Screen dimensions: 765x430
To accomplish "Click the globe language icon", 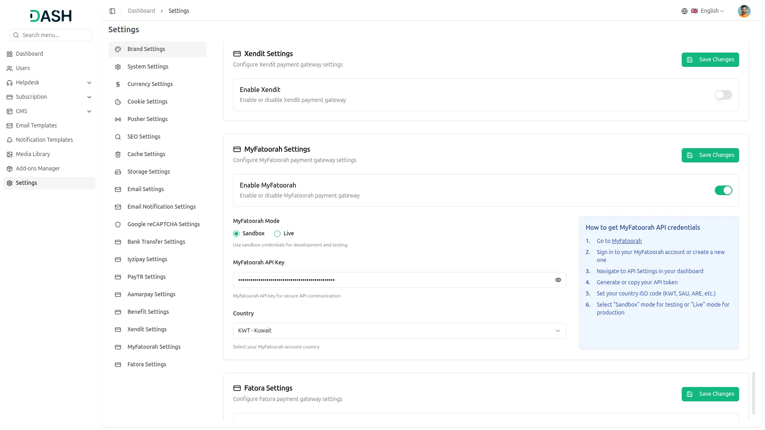I will [x=685, y=11].
